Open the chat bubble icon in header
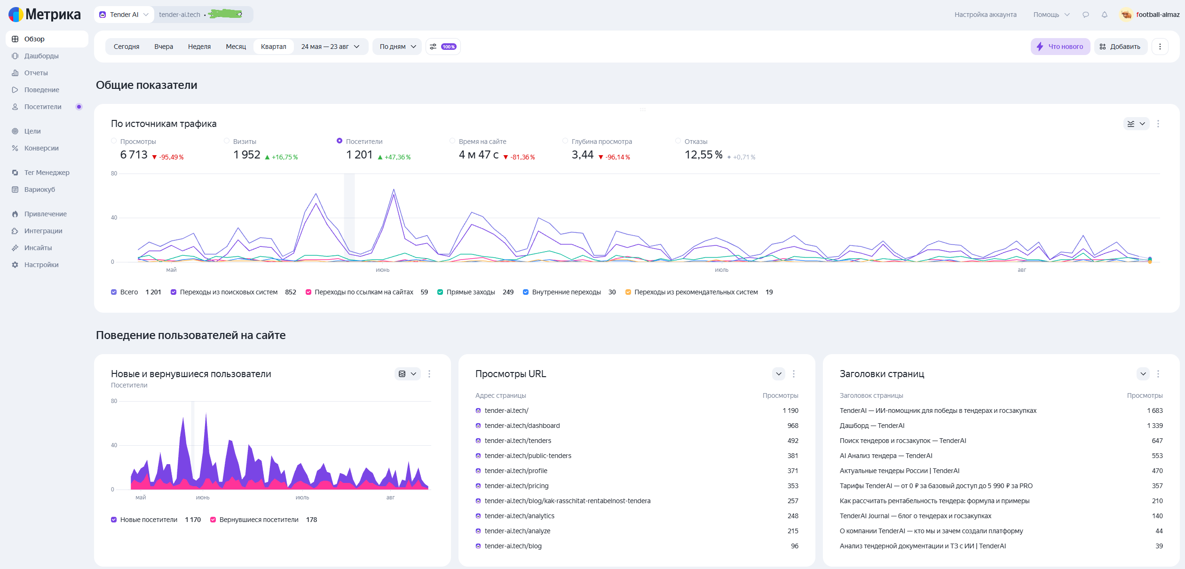The height and width of the screenshot is (569, 1185). (x=1085, y=15)
